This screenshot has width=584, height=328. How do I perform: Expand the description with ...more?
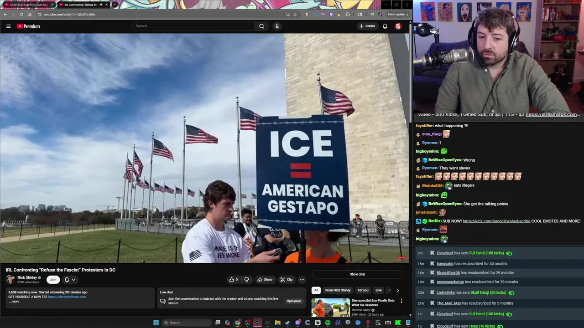point(14,302)
